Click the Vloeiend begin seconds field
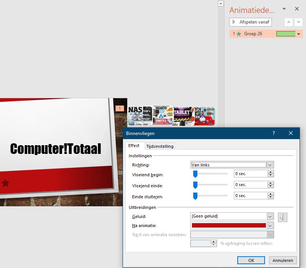This screenshot has height=268, width=306. 251,174
